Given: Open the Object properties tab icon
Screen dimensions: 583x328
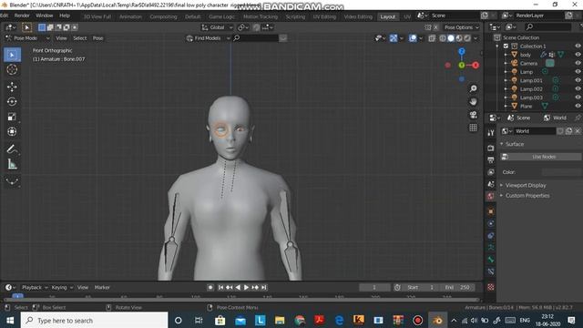Looking at the screenshot, I should pyautogui.click(x=491, y=211).
